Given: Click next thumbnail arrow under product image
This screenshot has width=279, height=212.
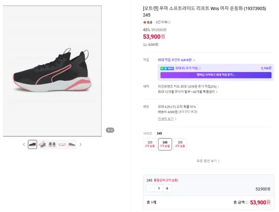Looking at the screenshot, I should pos(80,145).
